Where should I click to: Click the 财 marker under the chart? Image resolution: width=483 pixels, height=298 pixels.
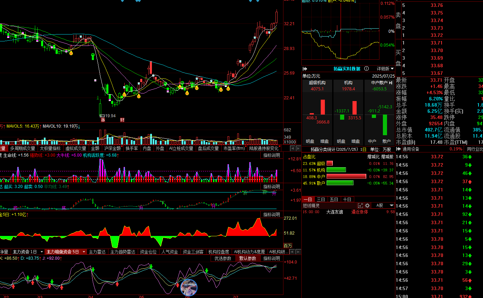coord(122,120)
